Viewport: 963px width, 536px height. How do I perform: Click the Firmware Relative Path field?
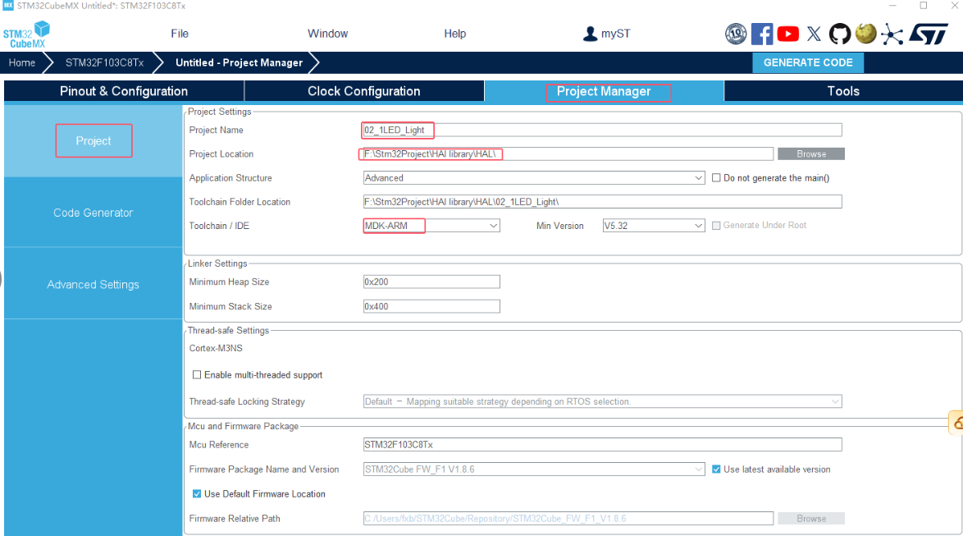point(568,518)
